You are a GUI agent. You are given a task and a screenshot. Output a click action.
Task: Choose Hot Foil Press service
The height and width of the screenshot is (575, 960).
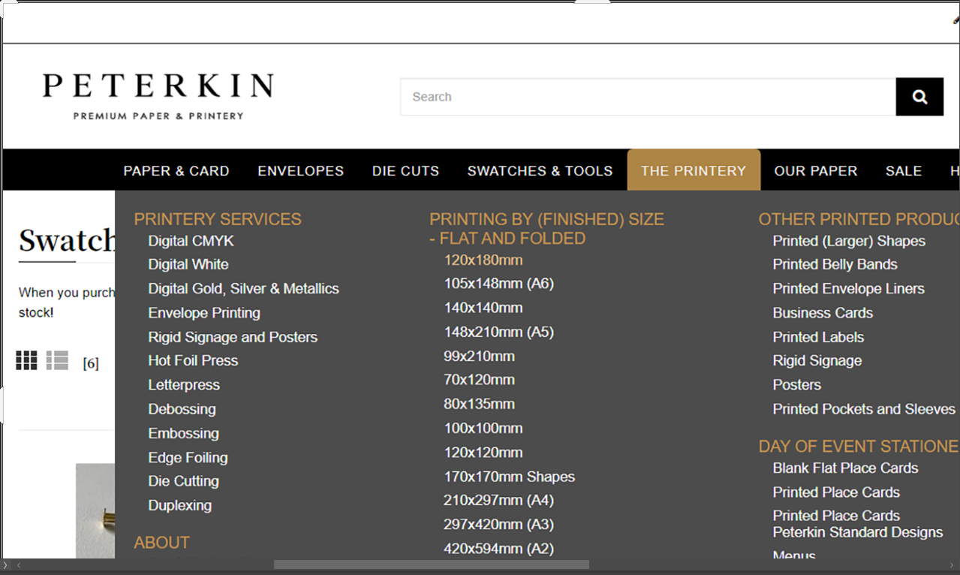pos(193,361)
